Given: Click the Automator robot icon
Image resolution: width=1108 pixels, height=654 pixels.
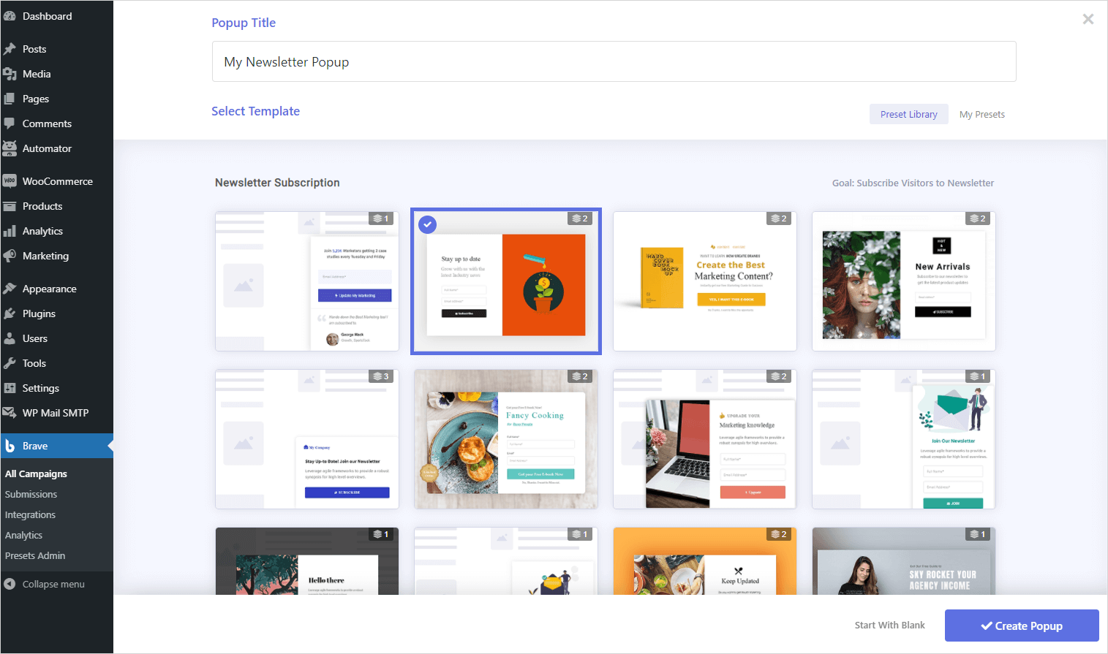Looking at the screenshot, I should coord(10,148).
